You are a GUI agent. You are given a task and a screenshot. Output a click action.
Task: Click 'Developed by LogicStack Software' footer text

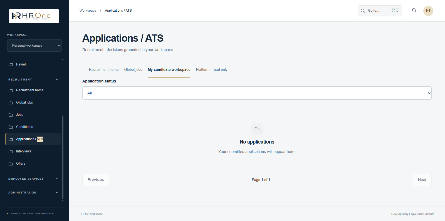coord(413,214)
